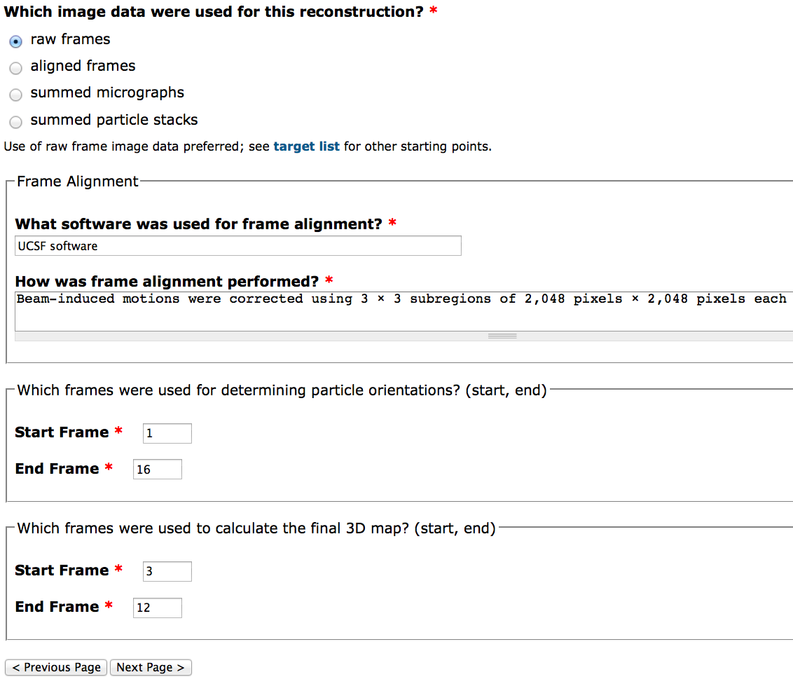
Task: Click the Frame Alignment fieldset legend
Action: (x=78, y=182)
